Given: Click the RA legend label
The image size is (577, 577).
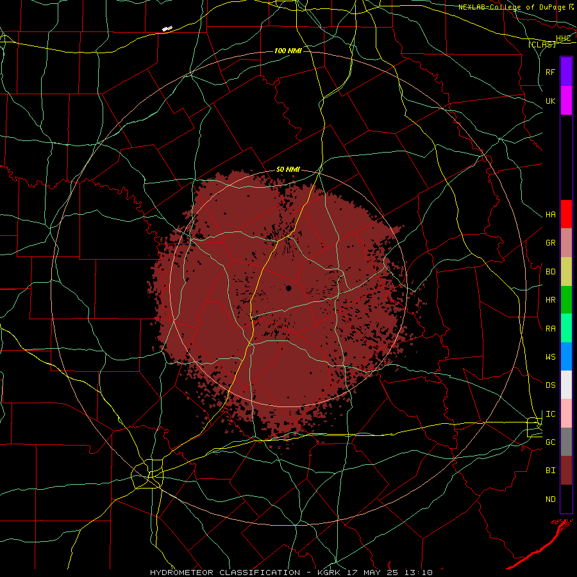Looking at the screenshot, I should (x=550, y=329).
